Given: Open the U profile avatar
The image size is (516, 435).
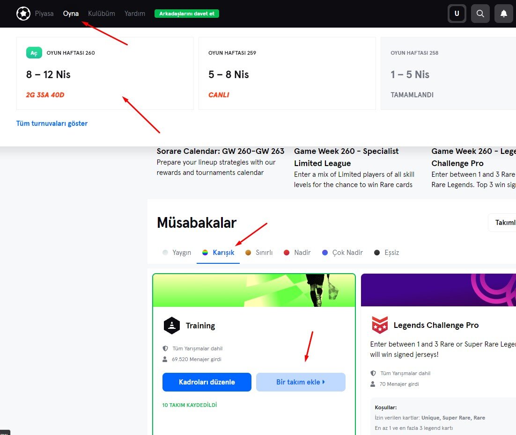Looking at the screenshot, I should (x=457, y=14).
